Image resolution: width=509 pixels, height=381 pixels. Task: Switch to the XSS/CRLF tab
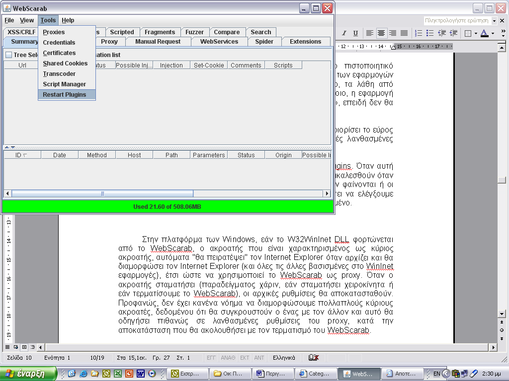click(21, 32)
